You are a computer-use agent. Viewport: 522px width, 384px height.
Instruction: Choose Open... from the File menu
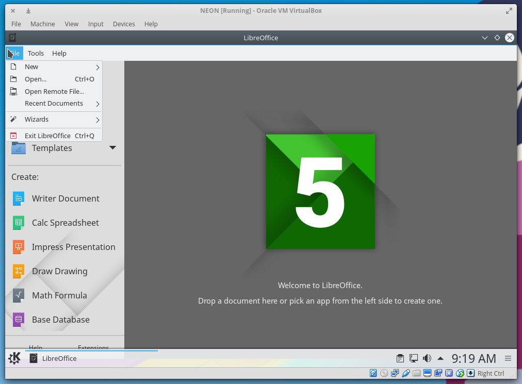pyautogui.click(x=54, y=79)
